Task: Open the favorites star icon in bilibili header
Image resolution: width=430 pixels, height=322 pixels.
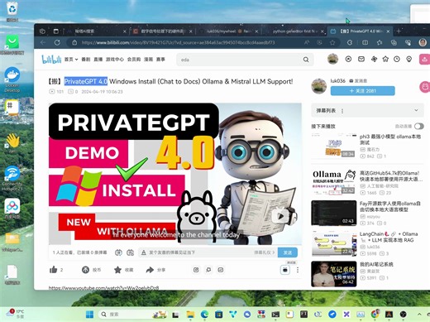Action: point(385,59)
